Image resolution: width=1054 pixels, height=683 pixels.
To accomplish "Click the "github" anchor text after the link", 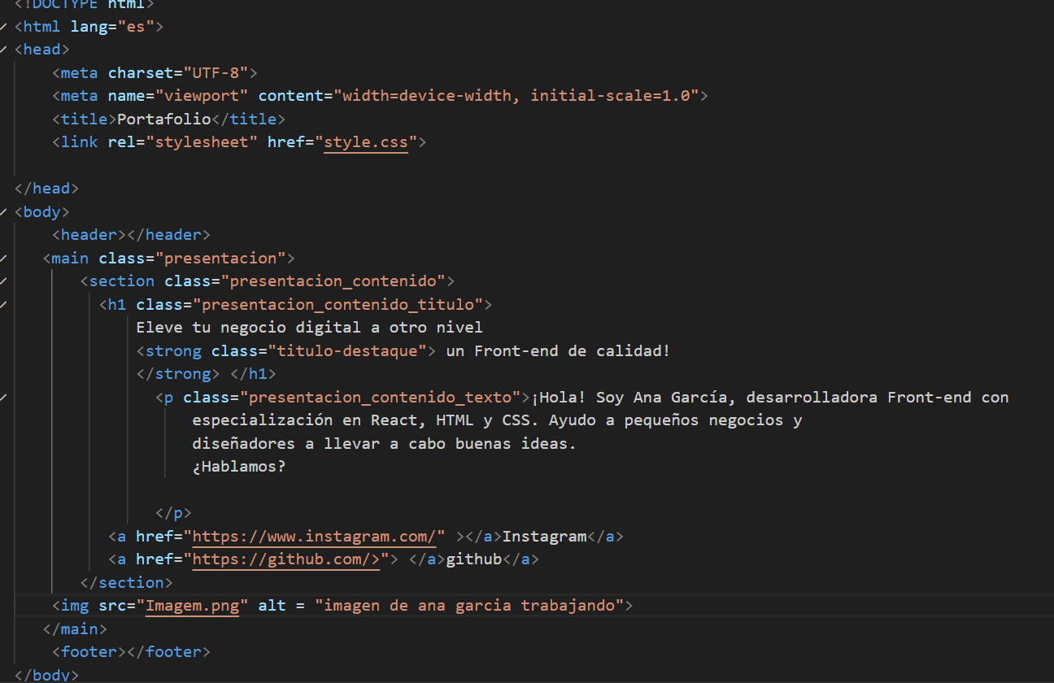I will (x=474, y=559).
